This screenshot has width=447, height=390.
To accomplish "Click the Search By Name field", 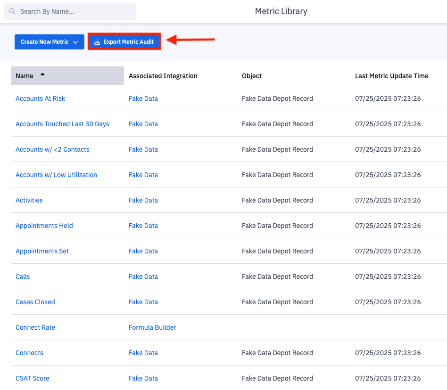I will click(x=70, y=11).
